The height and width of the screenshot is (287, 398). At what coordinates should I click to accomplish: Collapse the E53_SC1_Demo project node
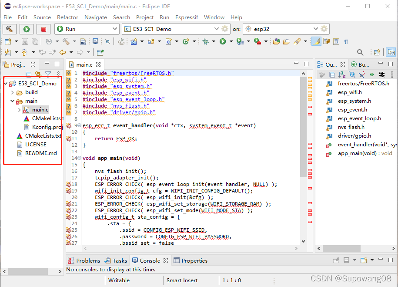pos(6,83)
